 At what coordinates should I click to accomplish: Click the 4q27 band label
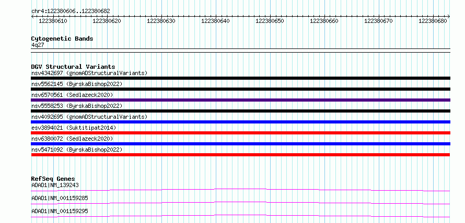coord(38,45)
